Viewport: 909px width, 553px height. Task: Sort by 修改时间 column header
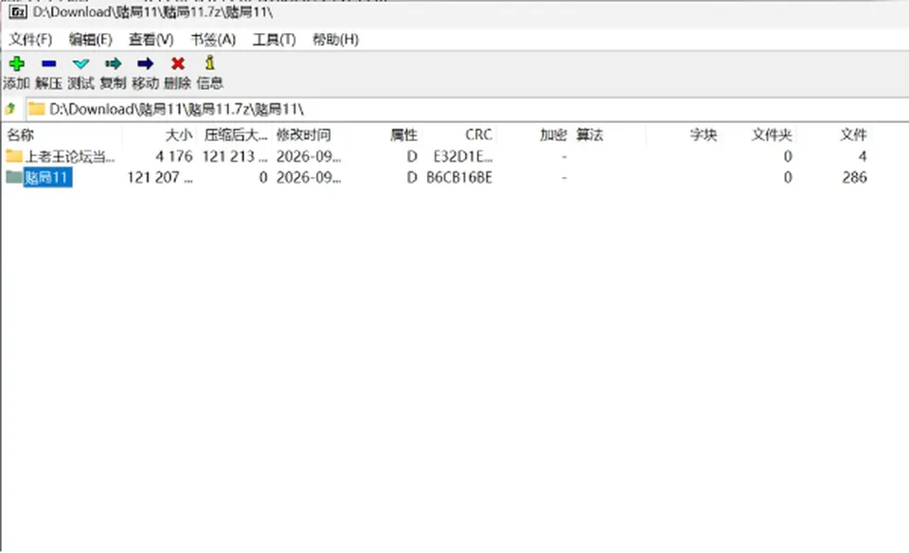click(x=303, y=135)
